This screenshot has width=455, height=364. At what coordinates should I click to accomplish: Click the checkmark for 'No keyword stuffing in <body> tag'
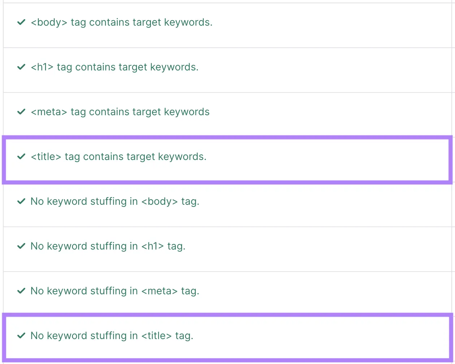pyautogui.click(x=21, y=201)
